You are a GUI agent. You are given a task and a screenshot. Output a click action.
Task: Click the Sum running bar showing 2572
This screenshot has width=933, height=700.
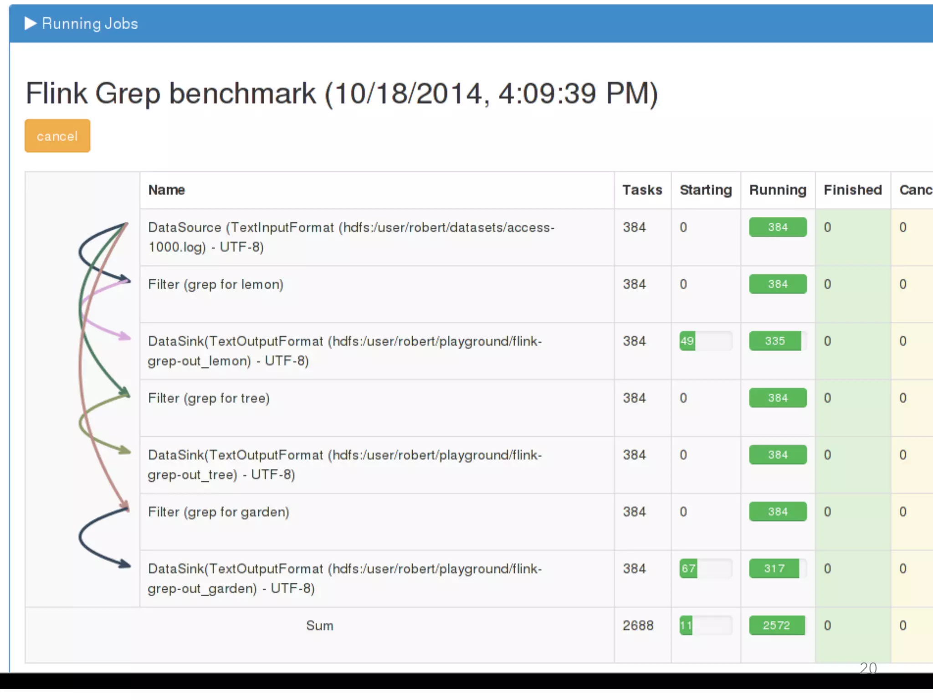(x=777, y=626)
